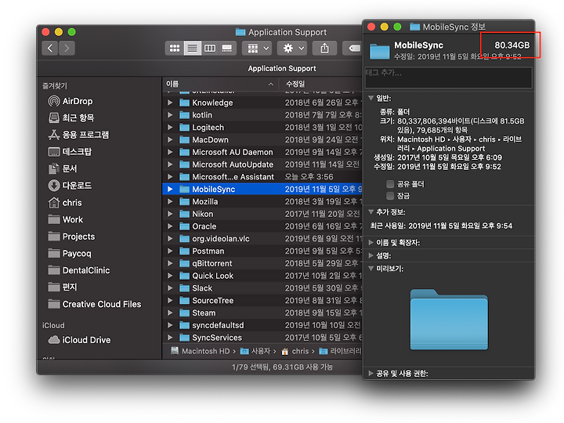Open iCloud Drive in sidebar
This screenshot has width=564, height=423.
[79, 340]
